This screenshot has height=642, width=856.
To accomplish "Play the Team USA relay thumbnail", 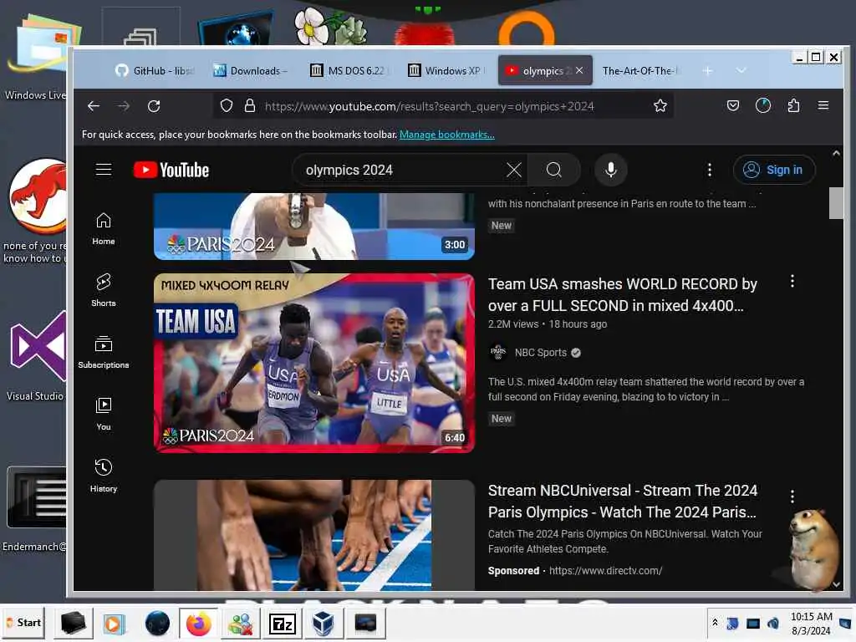I will (x=314, y=363).
